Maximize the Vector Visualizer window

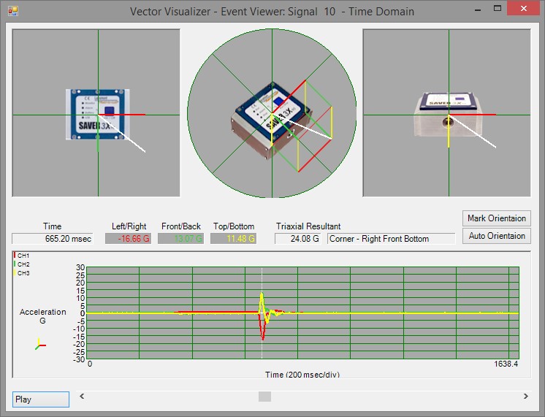tap(498, 9)
